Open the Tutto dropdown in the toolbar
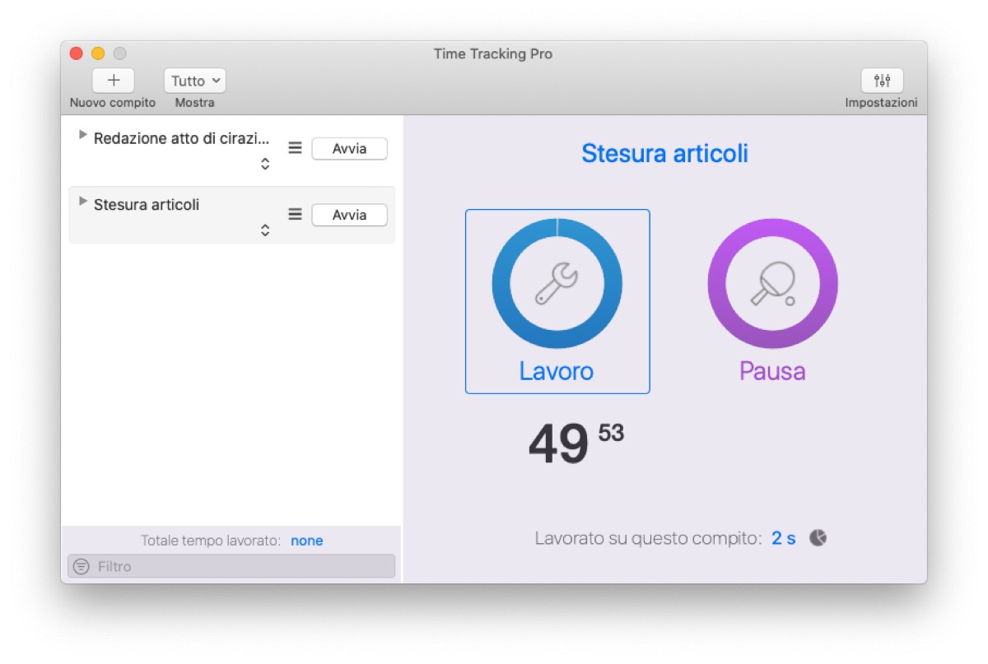988x664 pixels. 194,80
